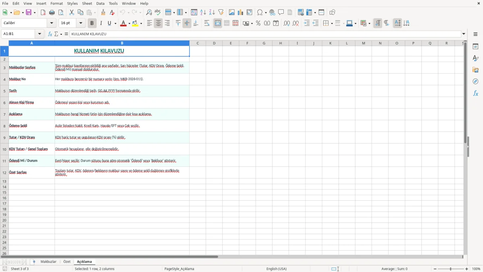Toggle Merge and Center Cells
Screen dimensions: 483x272
pyautogui.click(x=218, y=23)
